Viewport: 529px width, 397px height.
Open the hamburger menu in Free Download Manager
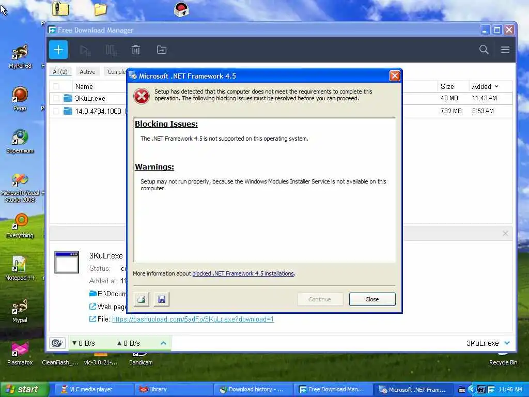click(x=505, y=50)
